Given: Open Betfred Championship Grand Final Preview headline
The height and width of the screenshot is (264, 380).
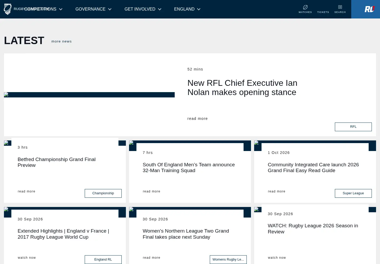Looking at the screenshot, I should coord(56,162).
